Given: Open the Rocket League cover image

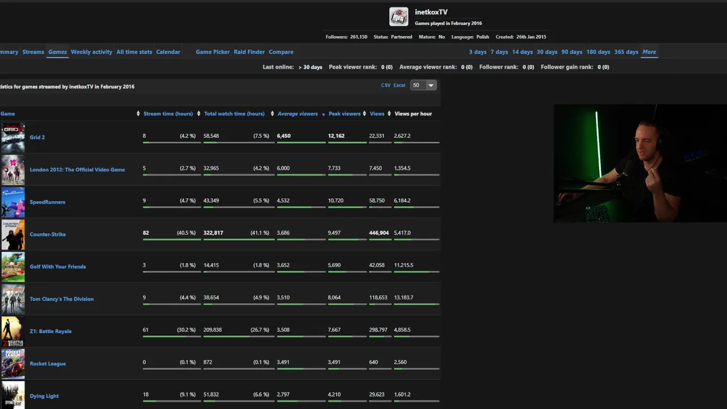Looking at the screenshot, I should [12, 364].
